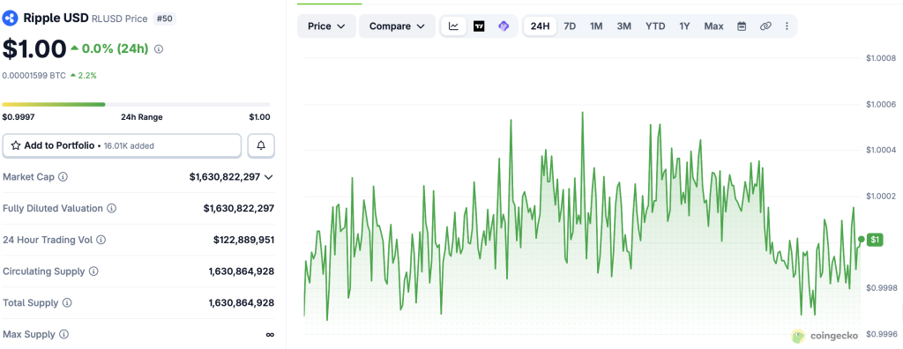Click the #50 rank badge
903x349 pixels.
[165, 19]
